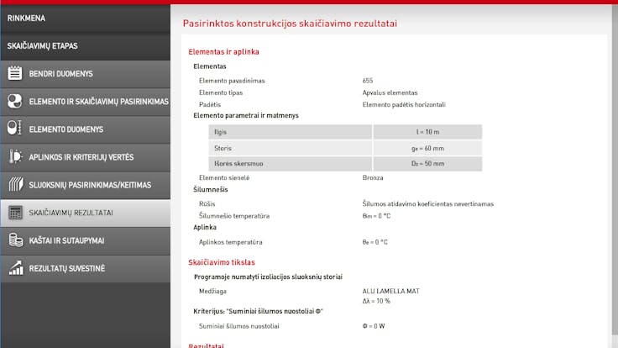Click 'Elemento parametrai ir matmenys' subheading
The height and width of the screenshot is (348, 618).
point(246,116)
